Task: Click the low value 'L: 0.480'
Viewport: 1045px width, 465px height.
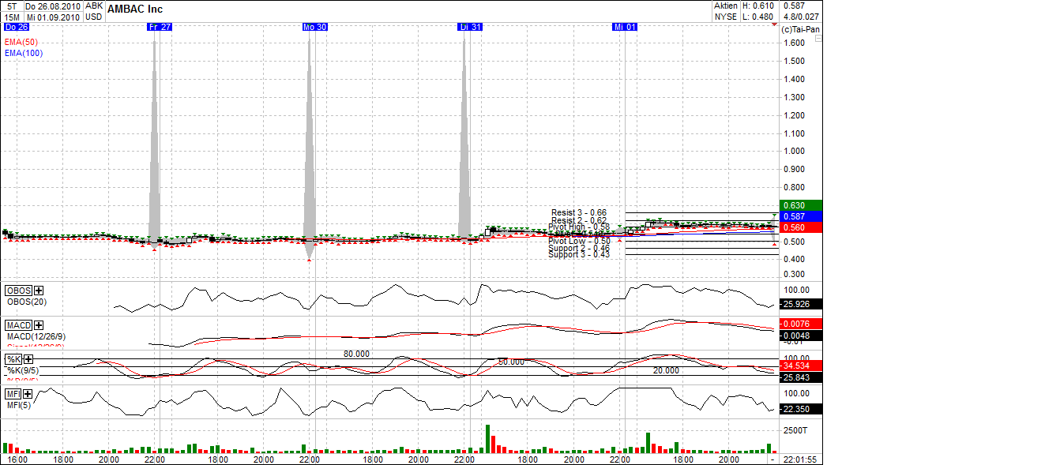Action: pyautogui.click(x=757, y=17)
